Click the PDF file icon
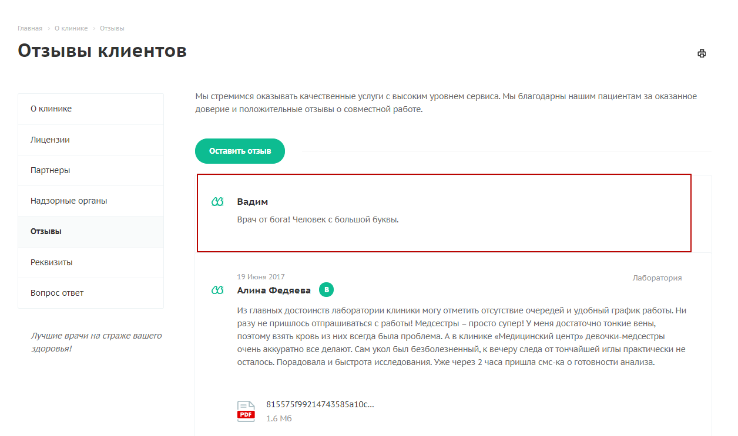 click(246, 411)
